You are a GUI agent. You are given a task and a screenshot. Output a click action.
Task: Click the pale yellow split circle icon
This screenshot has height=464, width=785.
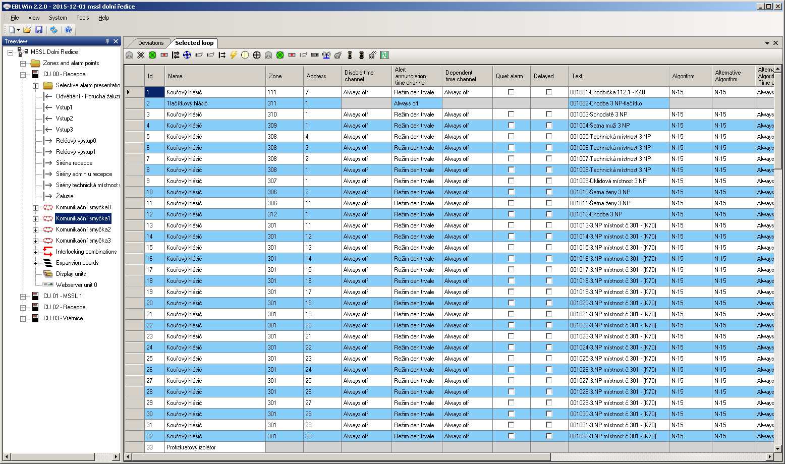(x=245, y=55)
